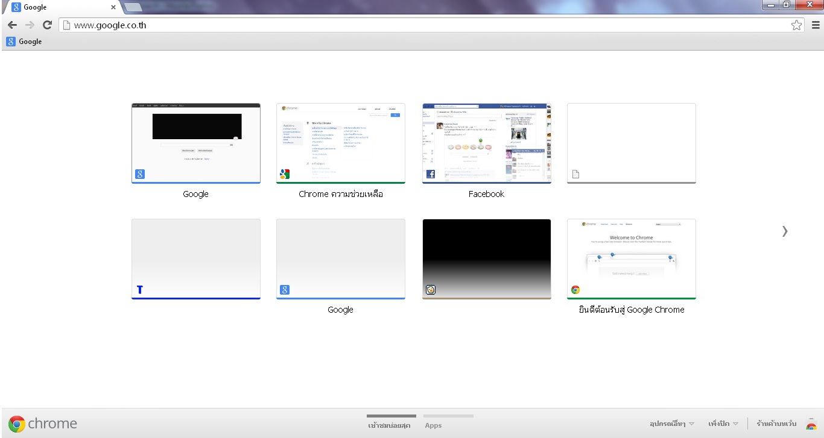Expand the อุปกรณ์อื่นๆ dropdown
Image resolution: width=824 pixels, height=438 pixels.
coord(672,424)
